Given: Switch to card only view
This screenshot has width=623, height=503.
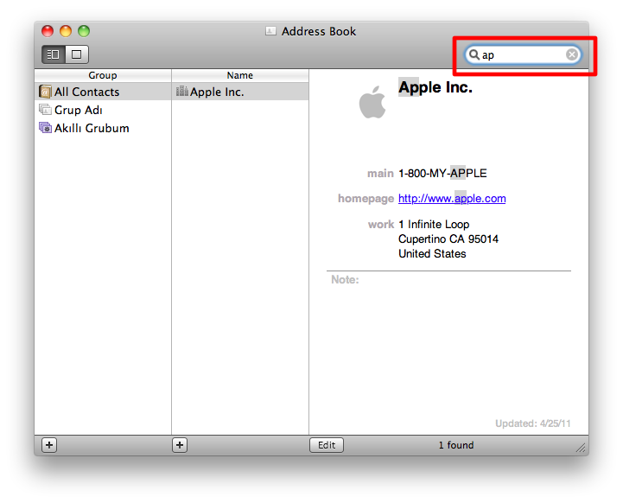Looking at the screenshot, I should [77, 54].
